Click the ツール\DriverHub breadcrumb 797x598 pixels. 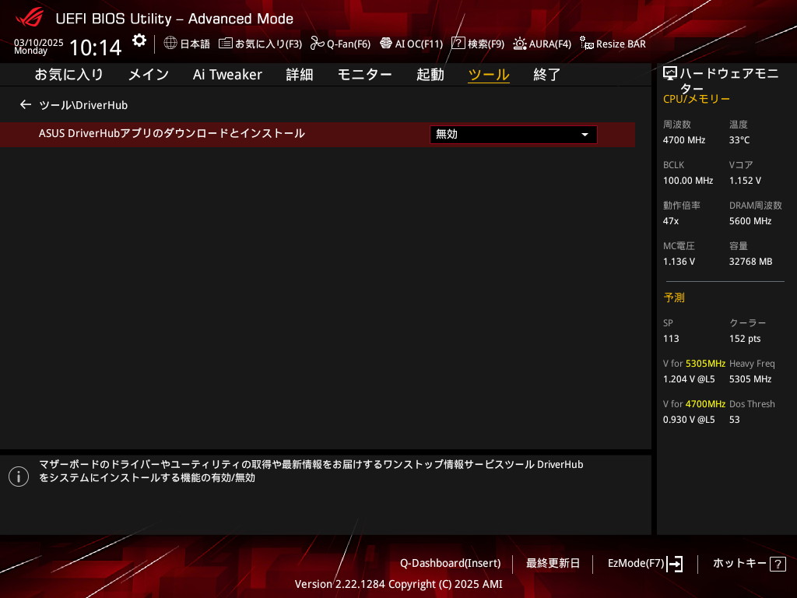click(83, 105)
